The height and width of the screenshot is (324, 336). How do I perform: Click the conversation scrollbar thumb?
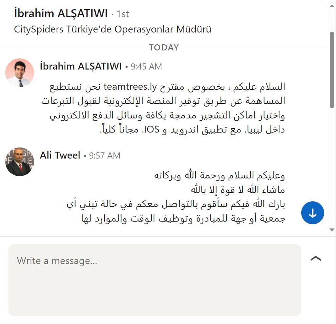(x=332, y=70)
